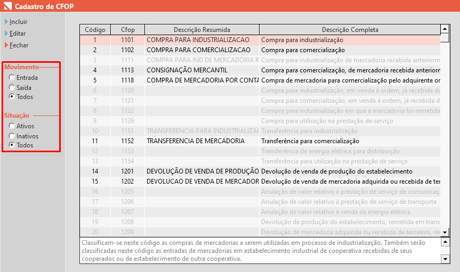460x272 pixels.
Task: Click the blue arrow icon beside Incluir
Action: coord(6,22)
